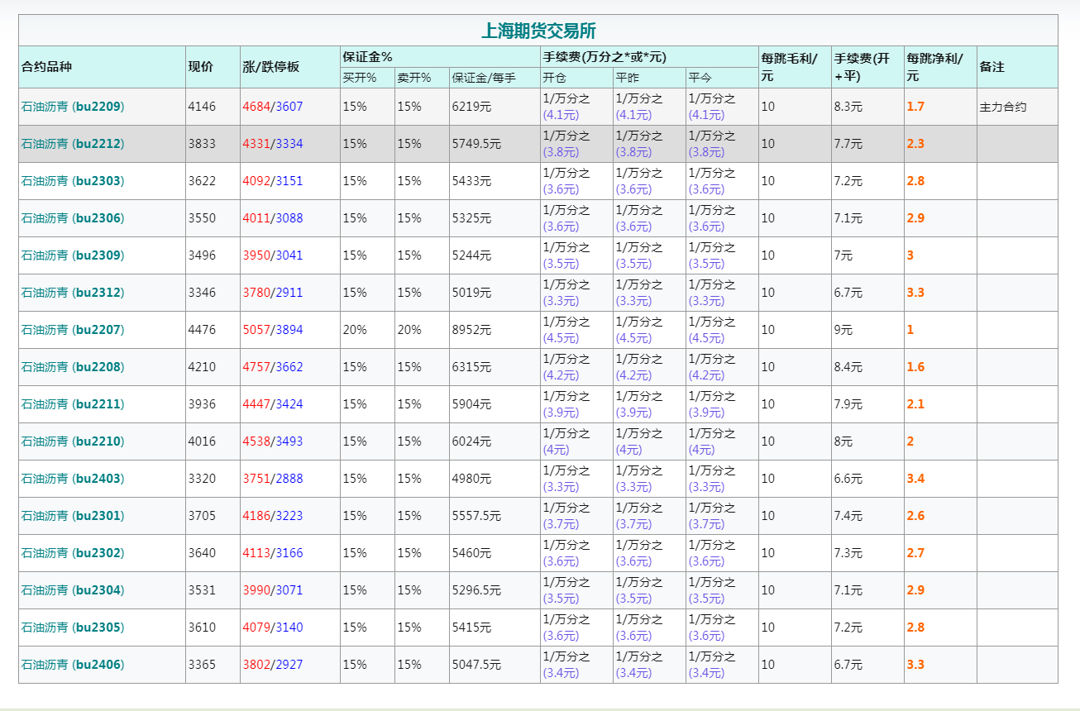Click margin per lot 6219元
The height and width of the screenshot is (711, 1080).
(x=471, y=107)
